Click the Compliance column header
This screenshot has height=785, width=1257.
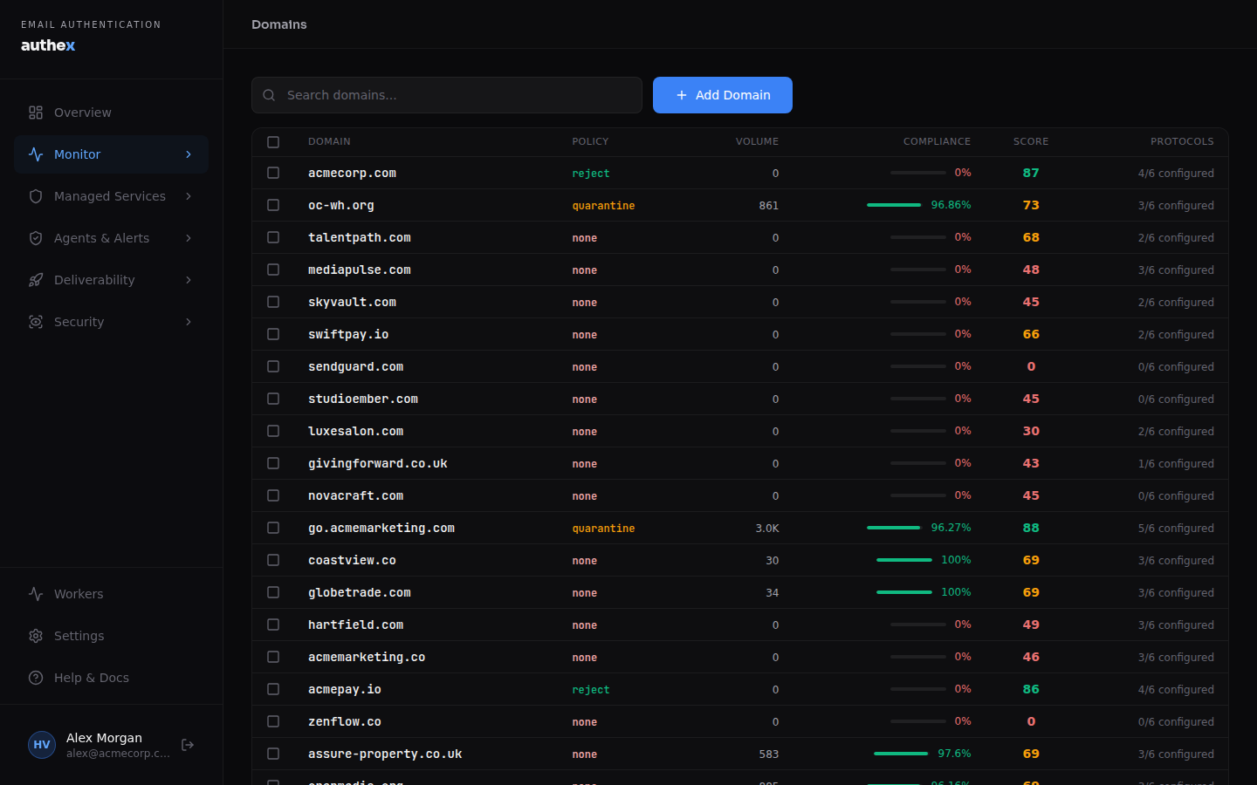937,141
